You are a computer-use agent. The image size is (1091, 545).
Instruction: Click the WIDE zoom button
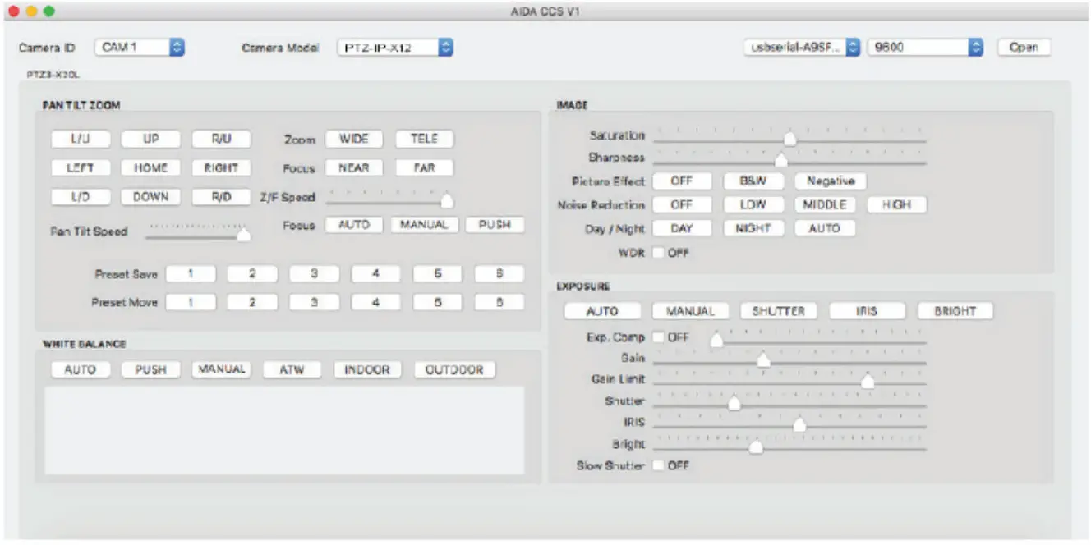point(354,139)
